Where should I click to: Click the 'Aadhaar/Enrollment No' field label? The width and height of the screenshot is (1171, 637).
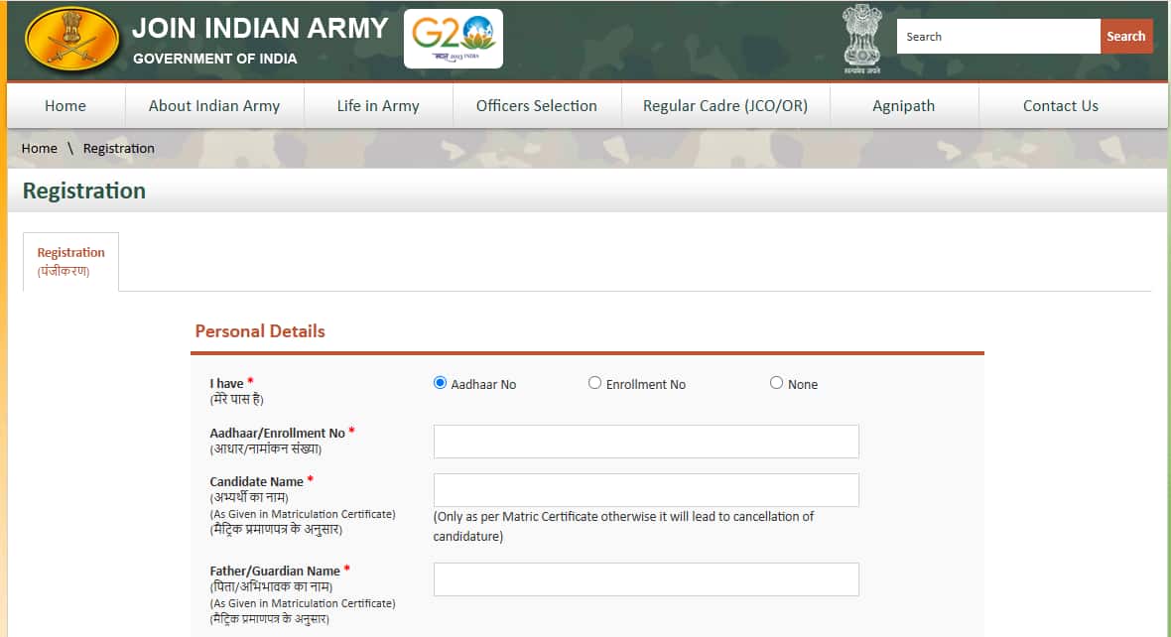[277, 434]
